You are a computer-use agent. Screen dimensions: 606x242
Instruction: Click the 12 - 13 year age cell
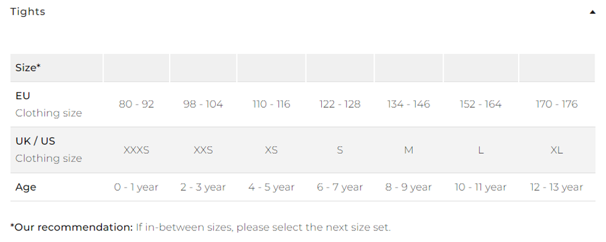click(556, 187)
